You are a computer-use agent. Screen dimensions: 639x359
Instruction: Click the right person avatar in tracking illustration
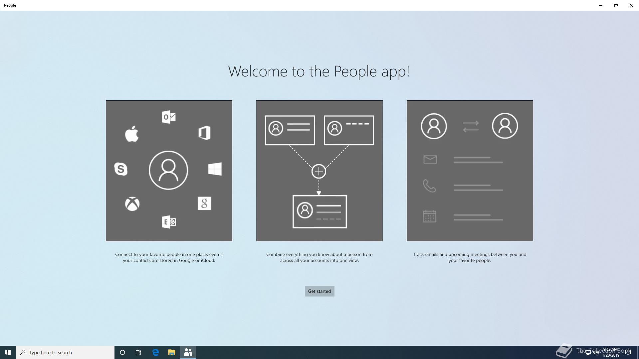505,126
